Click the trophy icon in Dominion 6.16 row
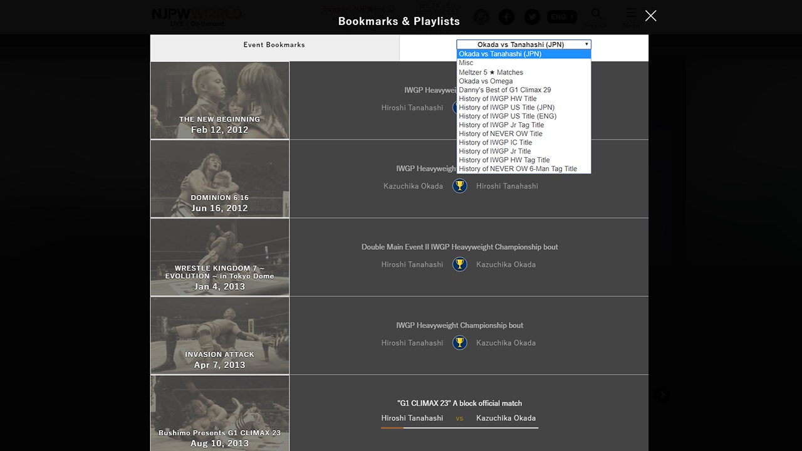 (x=460, y=185)
